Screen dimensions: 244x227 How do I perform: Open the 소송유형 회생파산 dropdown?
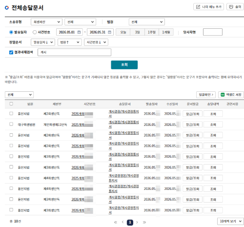(x=46, y=22)
